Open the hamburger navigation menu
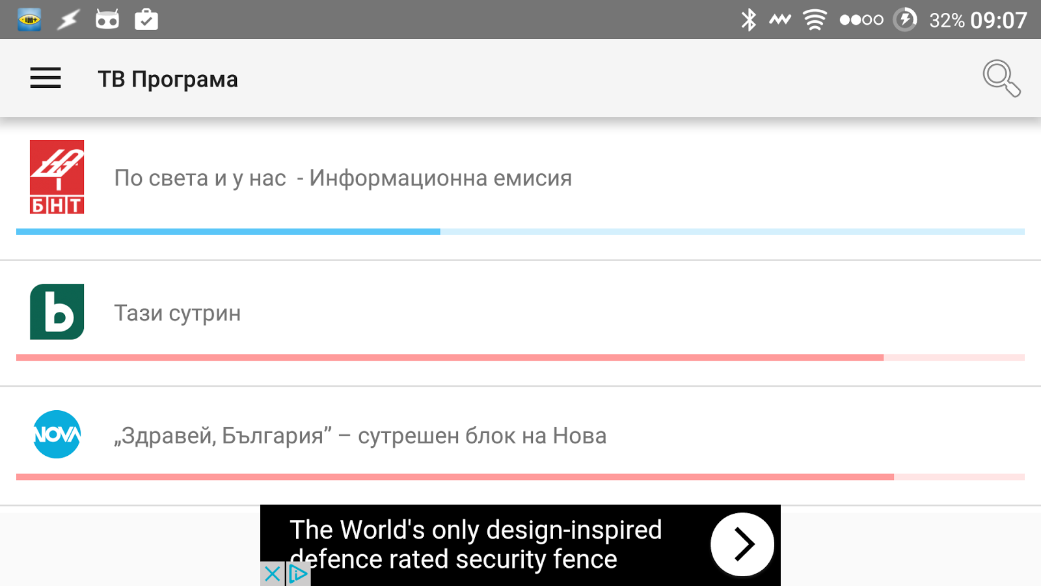The width and height of the screenshot is (1041, 586). [x=46, y=78]
